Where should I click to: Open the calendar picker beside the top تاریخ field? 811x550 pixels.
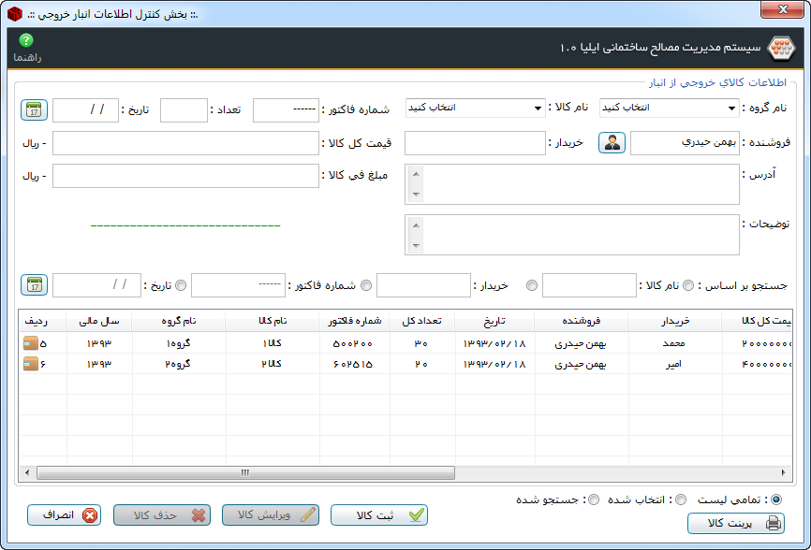point(34,109)
